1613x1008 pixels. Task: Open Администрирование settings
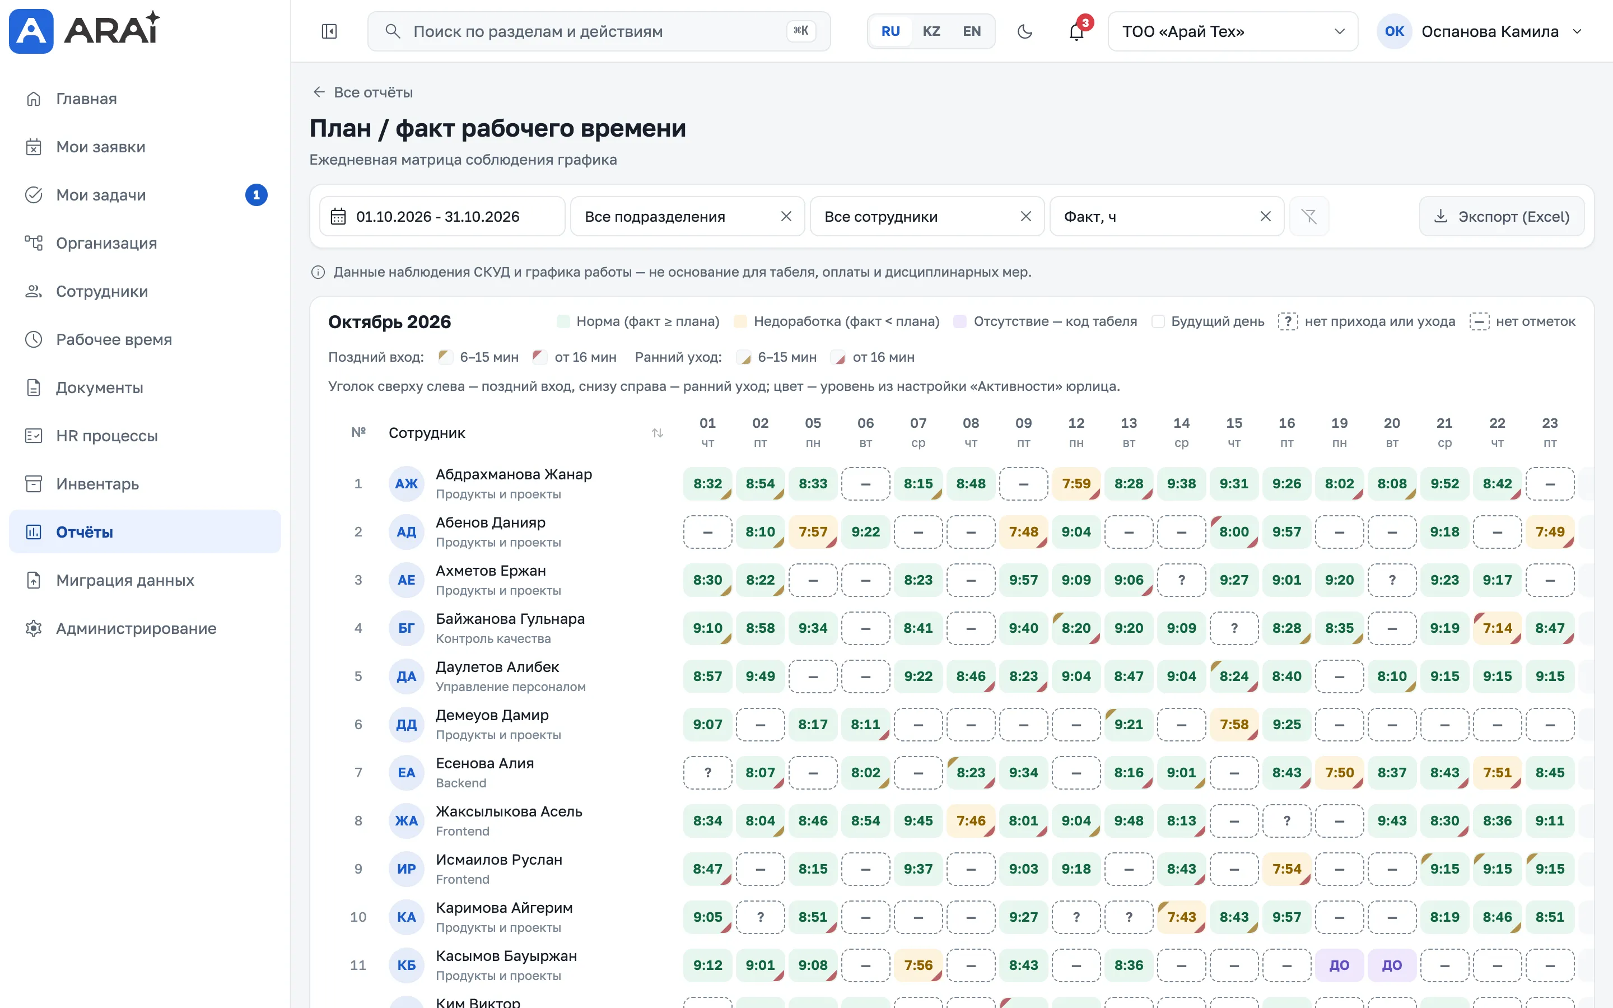click(144, 629)
